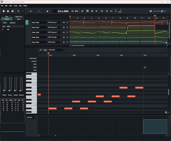Switch to the Music List tab

19,17
